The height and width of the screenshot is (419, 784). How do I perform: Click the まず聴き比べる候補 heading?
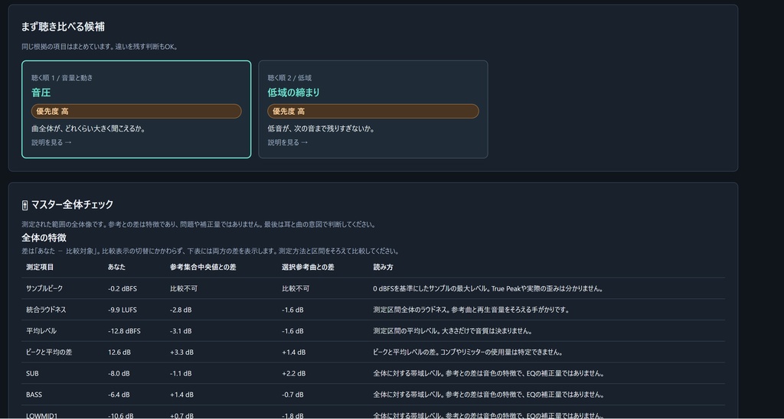(63, 27)
